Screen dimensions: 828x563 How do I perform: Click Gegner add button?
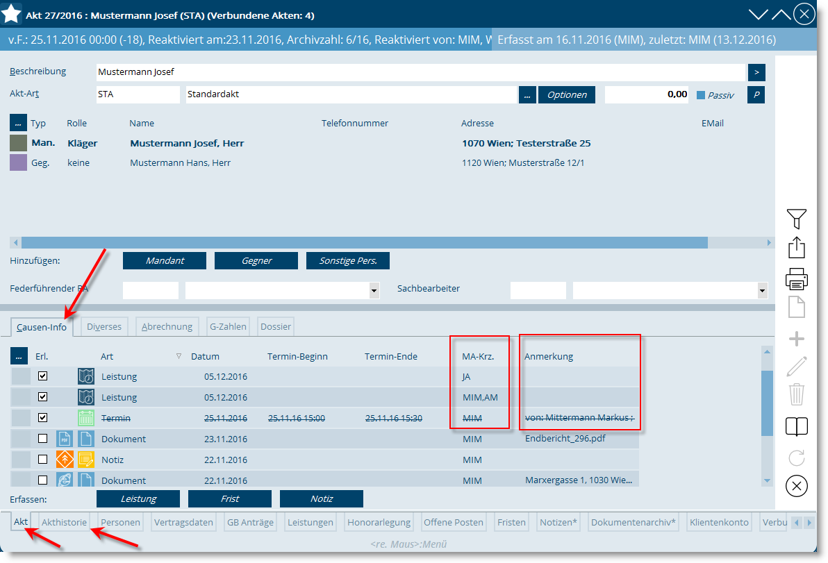tap(256, 260)
